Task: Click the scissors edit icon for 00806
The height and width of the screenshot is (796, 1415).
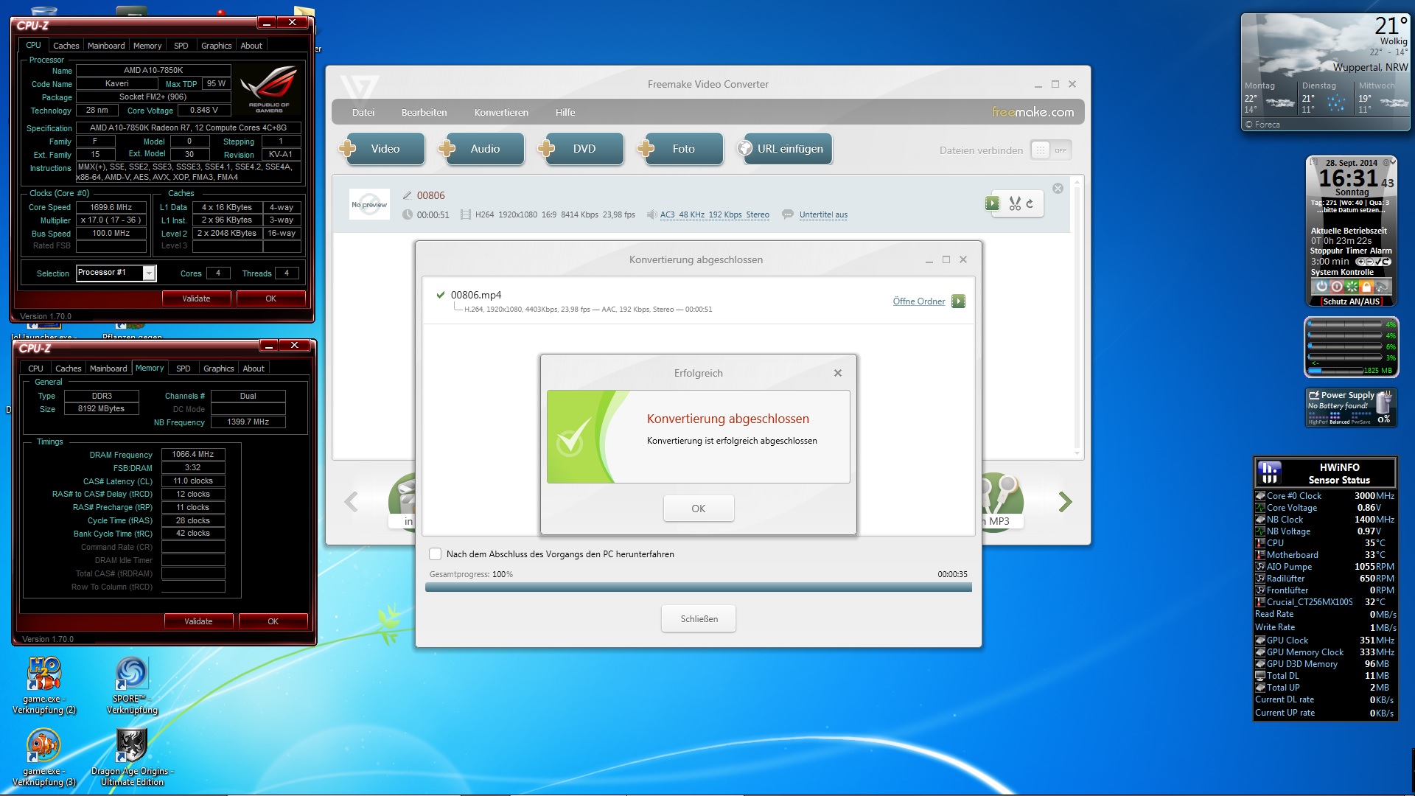Action: click(x=1015, y=203)
